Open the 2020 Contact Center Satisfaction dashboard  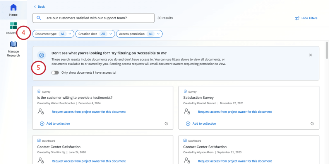(x=59, y=147)
